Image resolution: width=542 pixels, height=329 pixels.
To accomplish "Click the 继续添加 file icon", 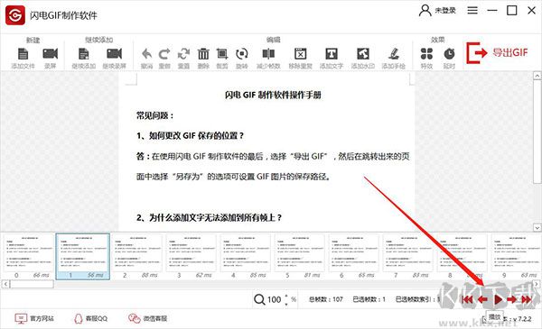I will click(84, 54).
